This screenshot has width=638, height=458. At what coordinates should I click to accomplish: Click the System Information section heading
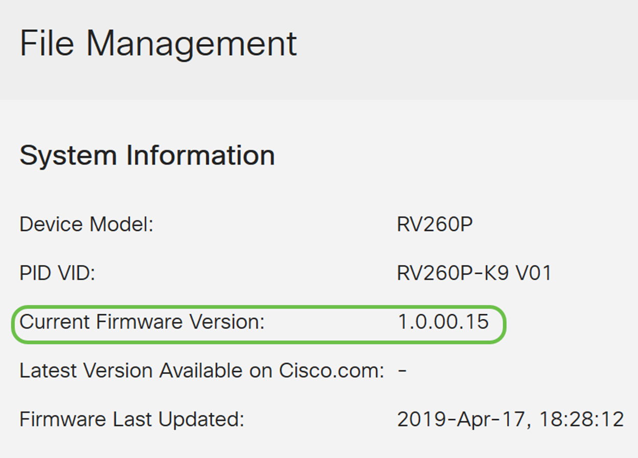click(147, 155)
